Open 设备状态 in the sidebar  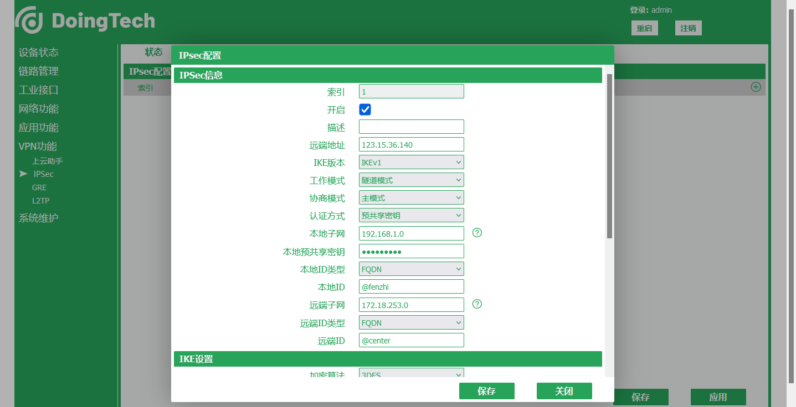[39, 53]
